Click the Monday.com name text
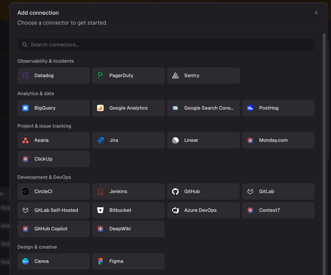Screen dimensions: 331x275 [x=273, y=140]
